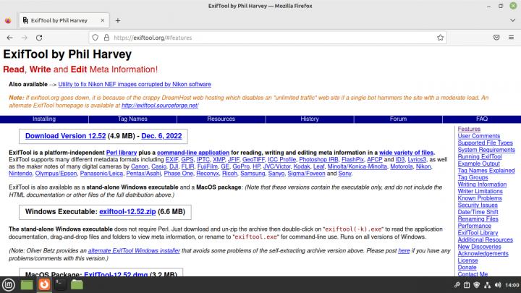Open a new browser tab
The width and height of the screenshot is (521, 293).
pos(118,20)
